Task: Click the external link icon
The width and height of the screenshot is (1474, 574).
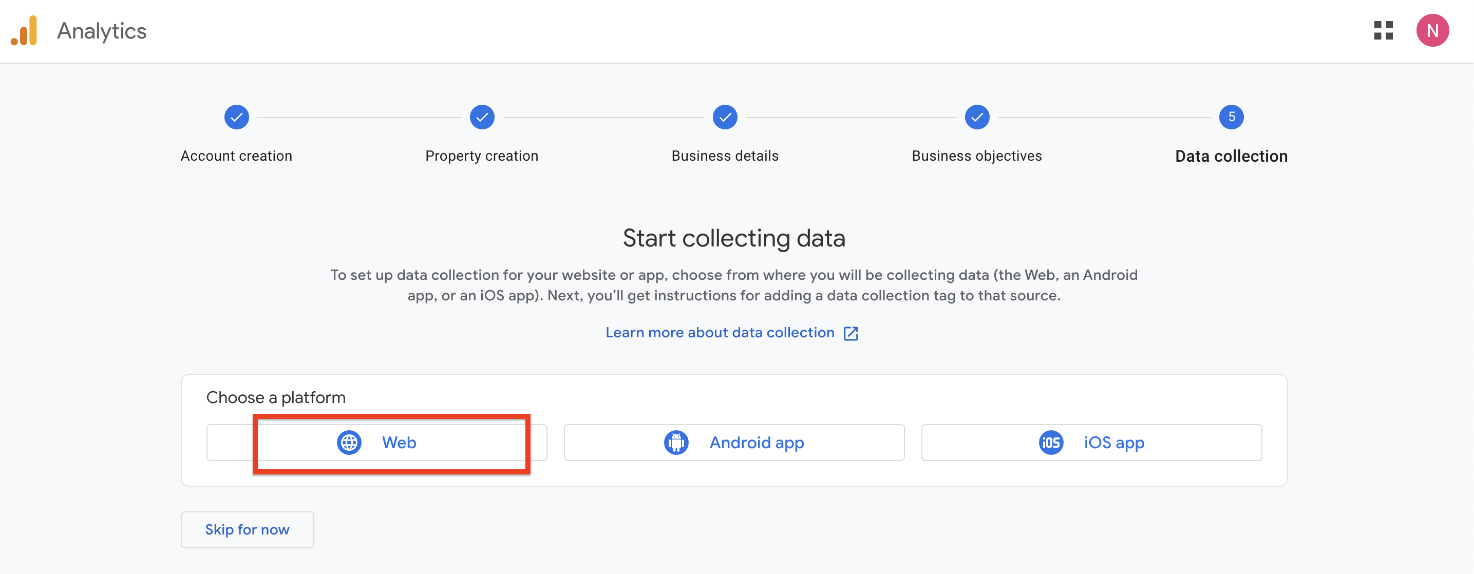Action: click(x=851, y=333)
